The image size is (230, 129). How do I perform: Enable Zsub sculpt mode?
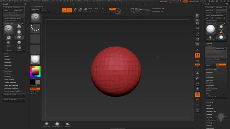coord(118,9)
